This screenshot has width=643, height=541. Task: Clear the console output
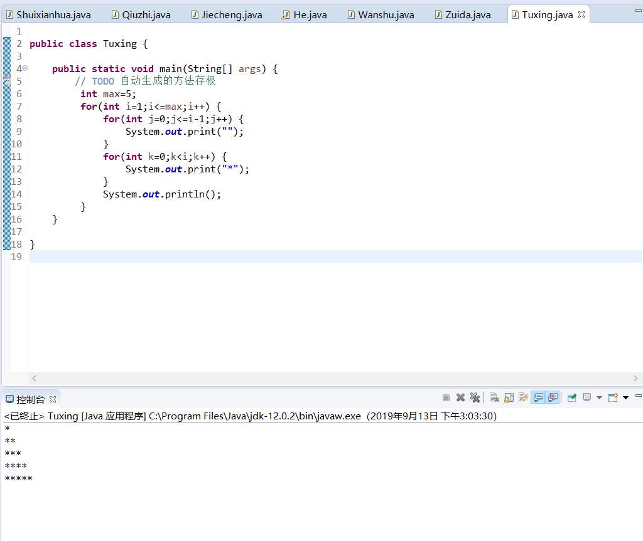click(x=494, y=397)
